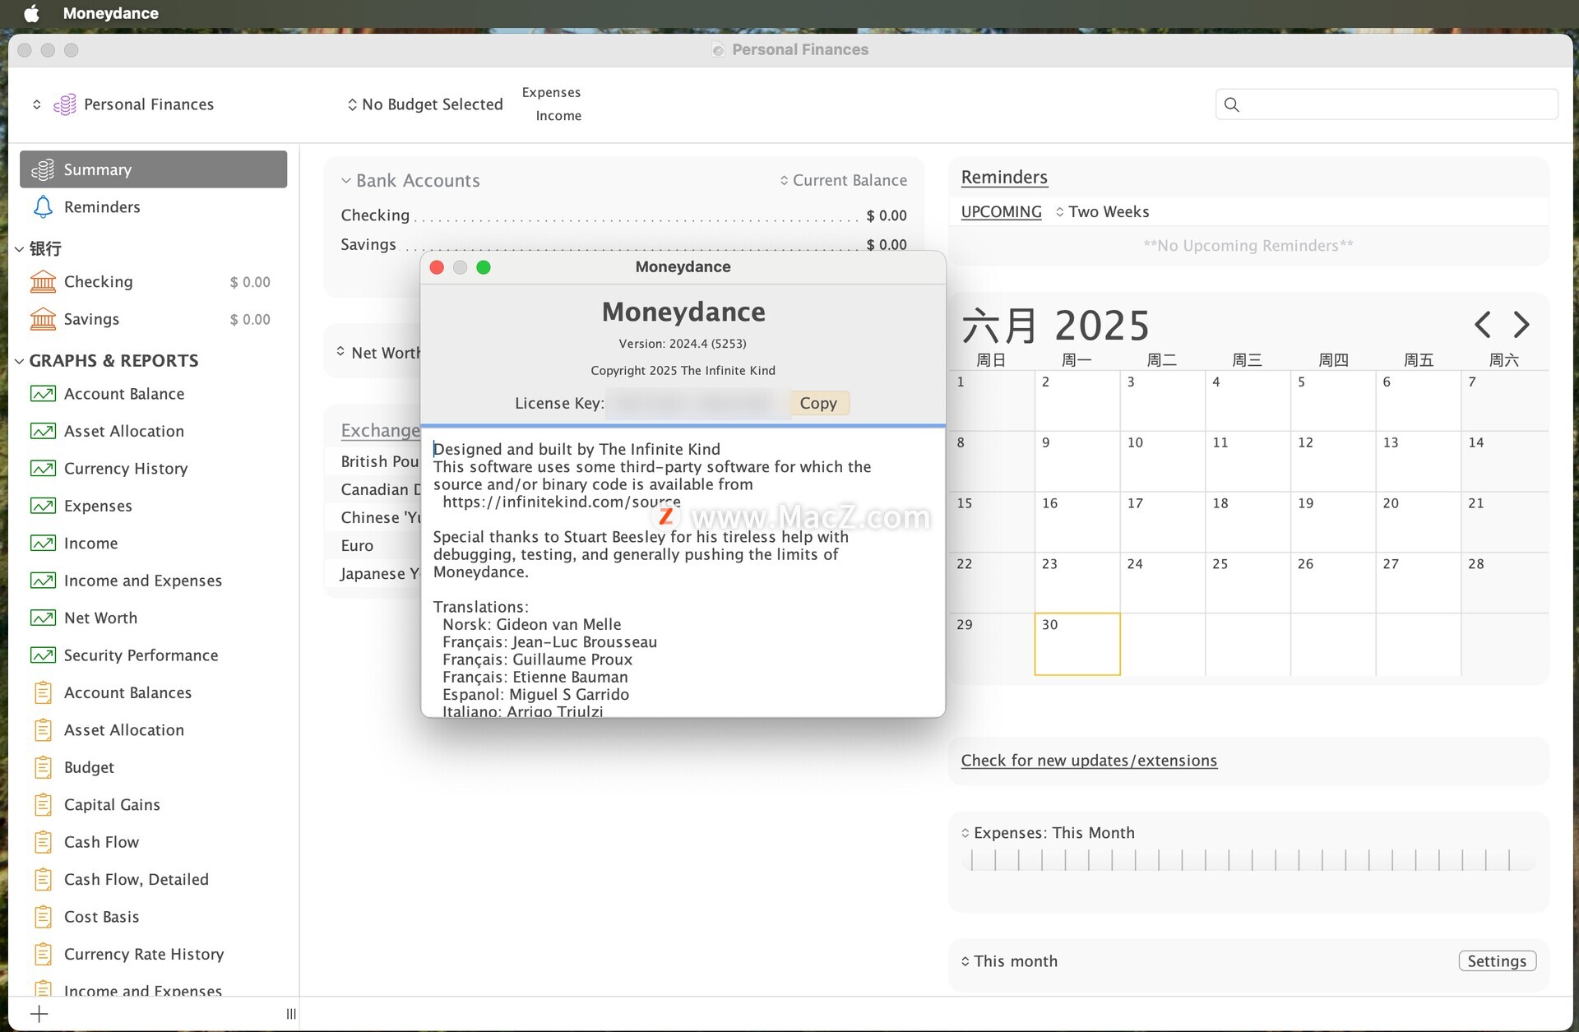Screen dimensions: 1579x1032
Task: Open the This month period dropdown
Action: [1009, 960]
